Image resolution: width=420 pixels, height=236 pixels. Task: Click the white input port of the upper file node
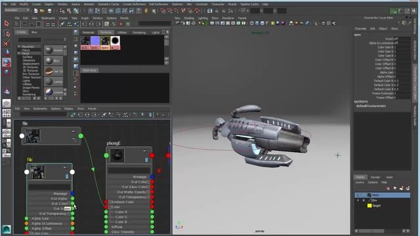coord(22,136)
